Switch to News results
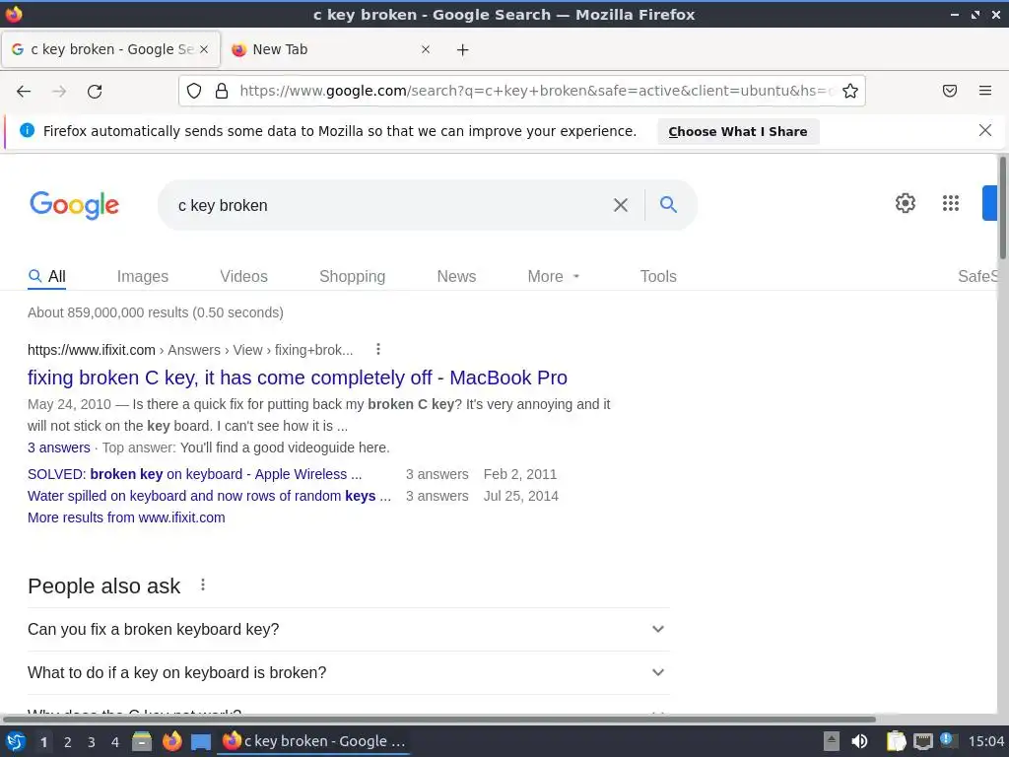 point(456,276)
